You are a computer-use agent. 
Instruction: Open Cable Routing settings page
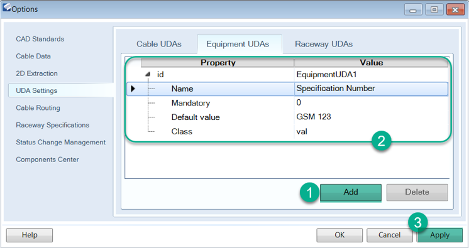coord(38,108)
